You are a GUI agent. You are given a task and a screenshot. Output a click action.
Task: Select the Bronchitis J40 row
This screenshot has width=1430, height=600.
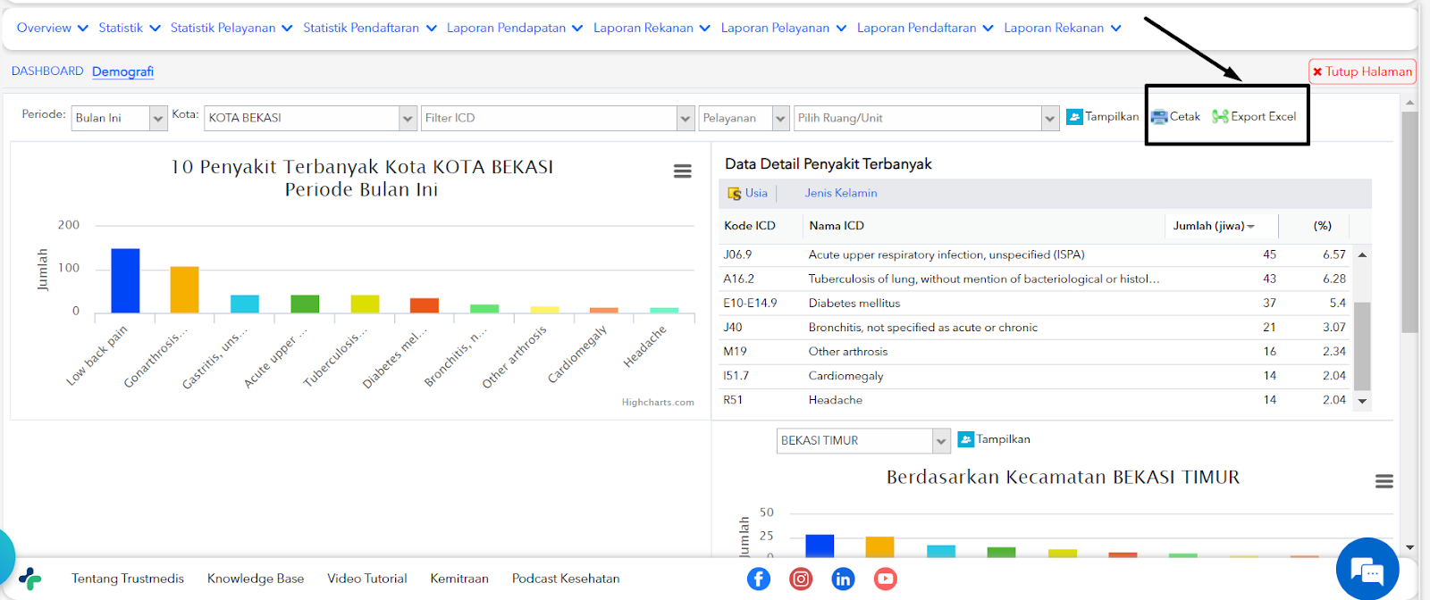1034,328
